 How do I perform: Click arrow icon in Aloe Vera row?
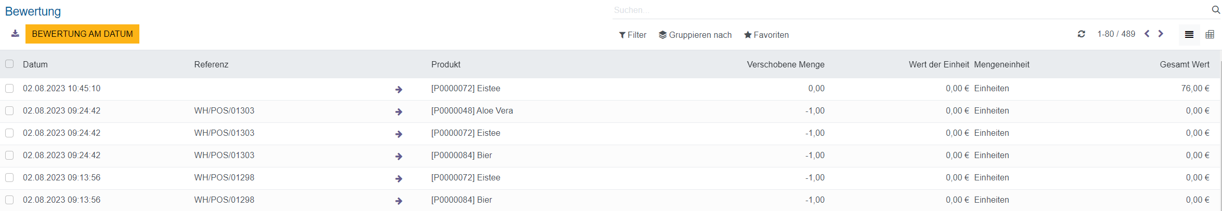[x=398, y=111]
